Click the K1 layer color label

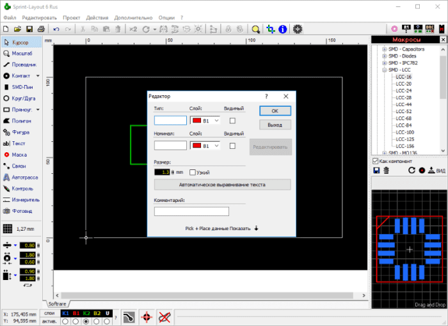pos(65,313)
